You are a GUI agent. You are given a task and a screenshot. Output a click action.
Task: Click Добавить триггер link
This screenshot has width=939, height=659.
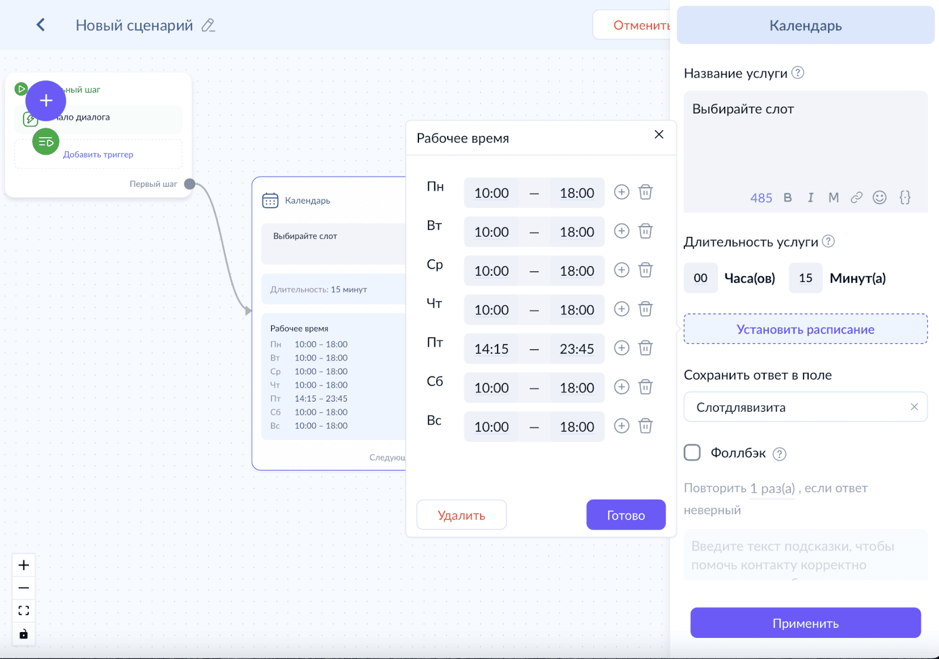tap(98, 155)
